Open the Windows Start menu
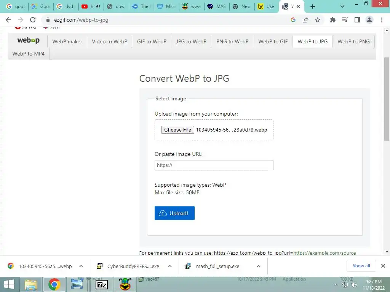The height and width of the screenshot is (292, 390). click(9, 284)
